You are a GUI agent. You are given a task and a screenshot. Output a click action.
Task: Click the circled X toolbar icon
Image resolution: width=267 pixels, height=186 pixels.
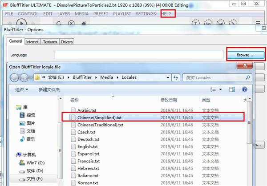point(71,23)
